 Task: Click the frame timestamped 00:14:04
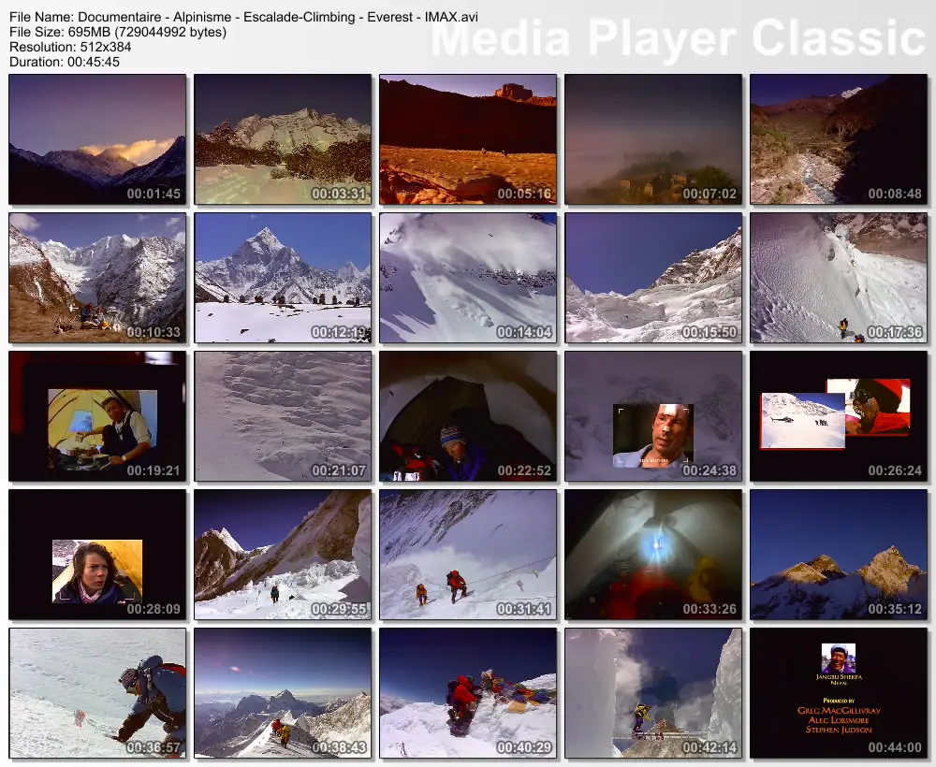click(468, 278)
